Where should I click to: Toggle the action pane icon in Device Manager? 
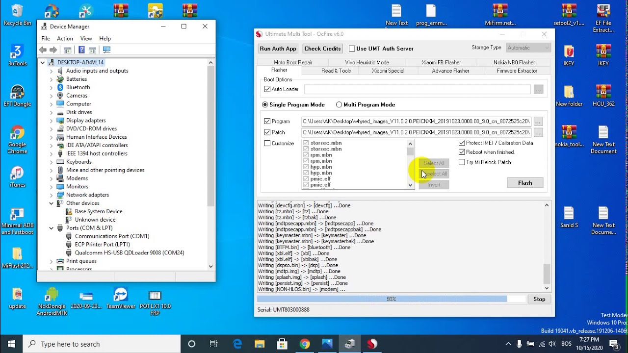tap(92, 50)
